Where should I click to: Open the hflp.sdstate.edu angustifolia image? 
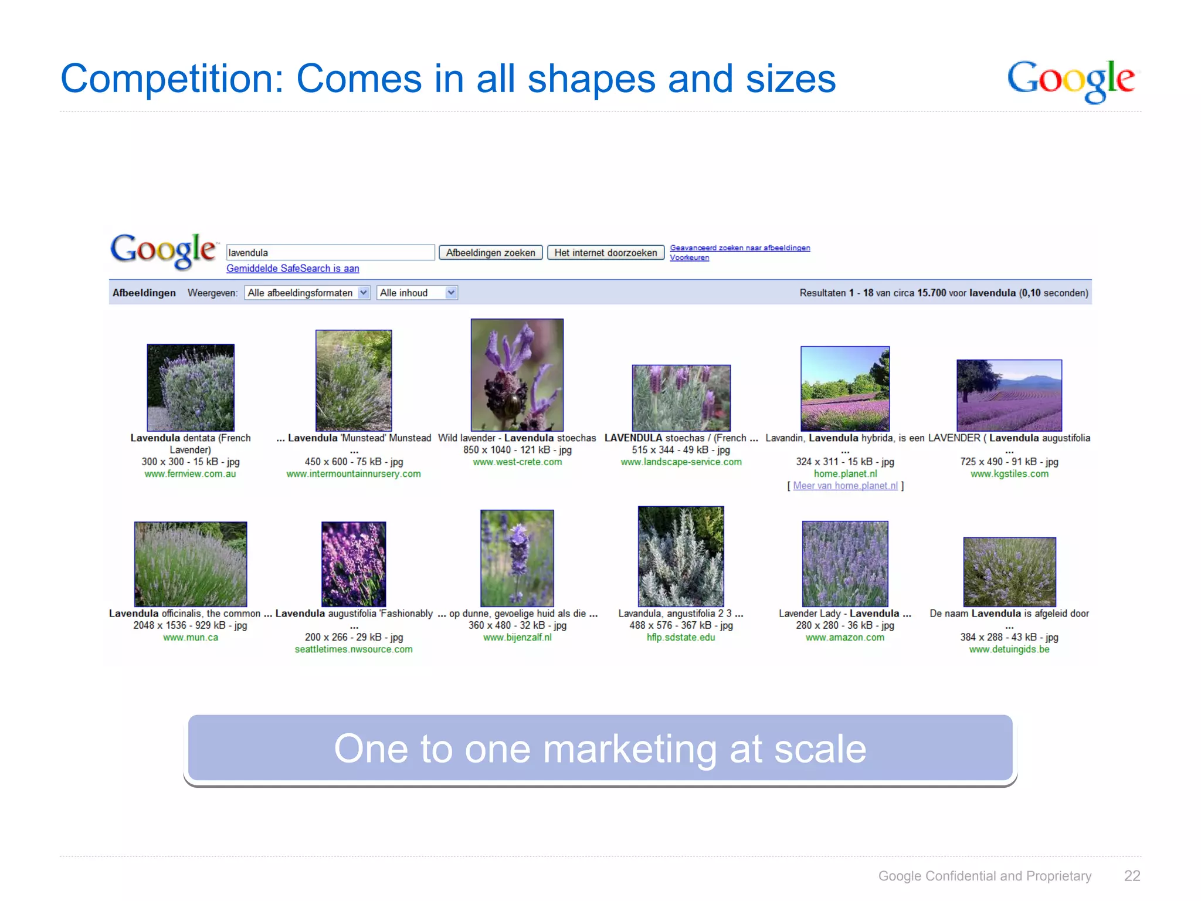pos(680,556)
